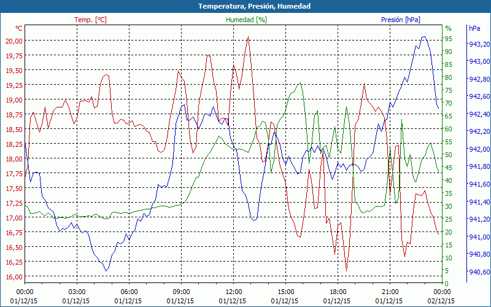Click the 16,00 temperature axis value

coord(14,276)
